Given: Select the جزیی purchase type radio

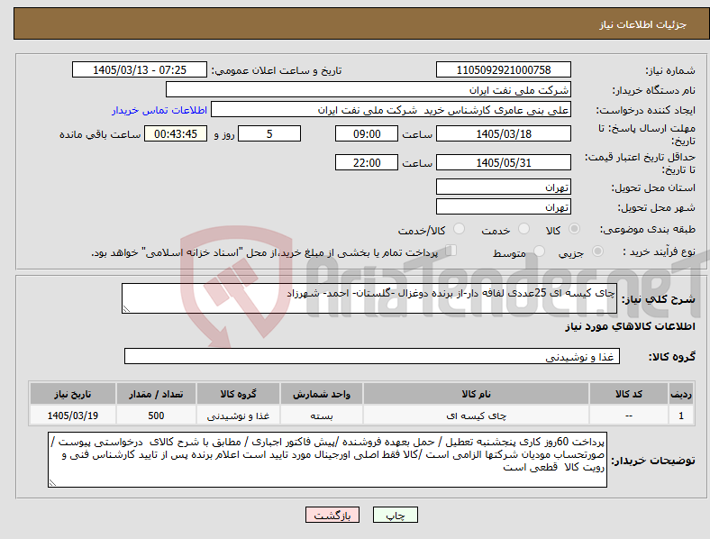Looking at the screenshot, I should click(597, 251).
